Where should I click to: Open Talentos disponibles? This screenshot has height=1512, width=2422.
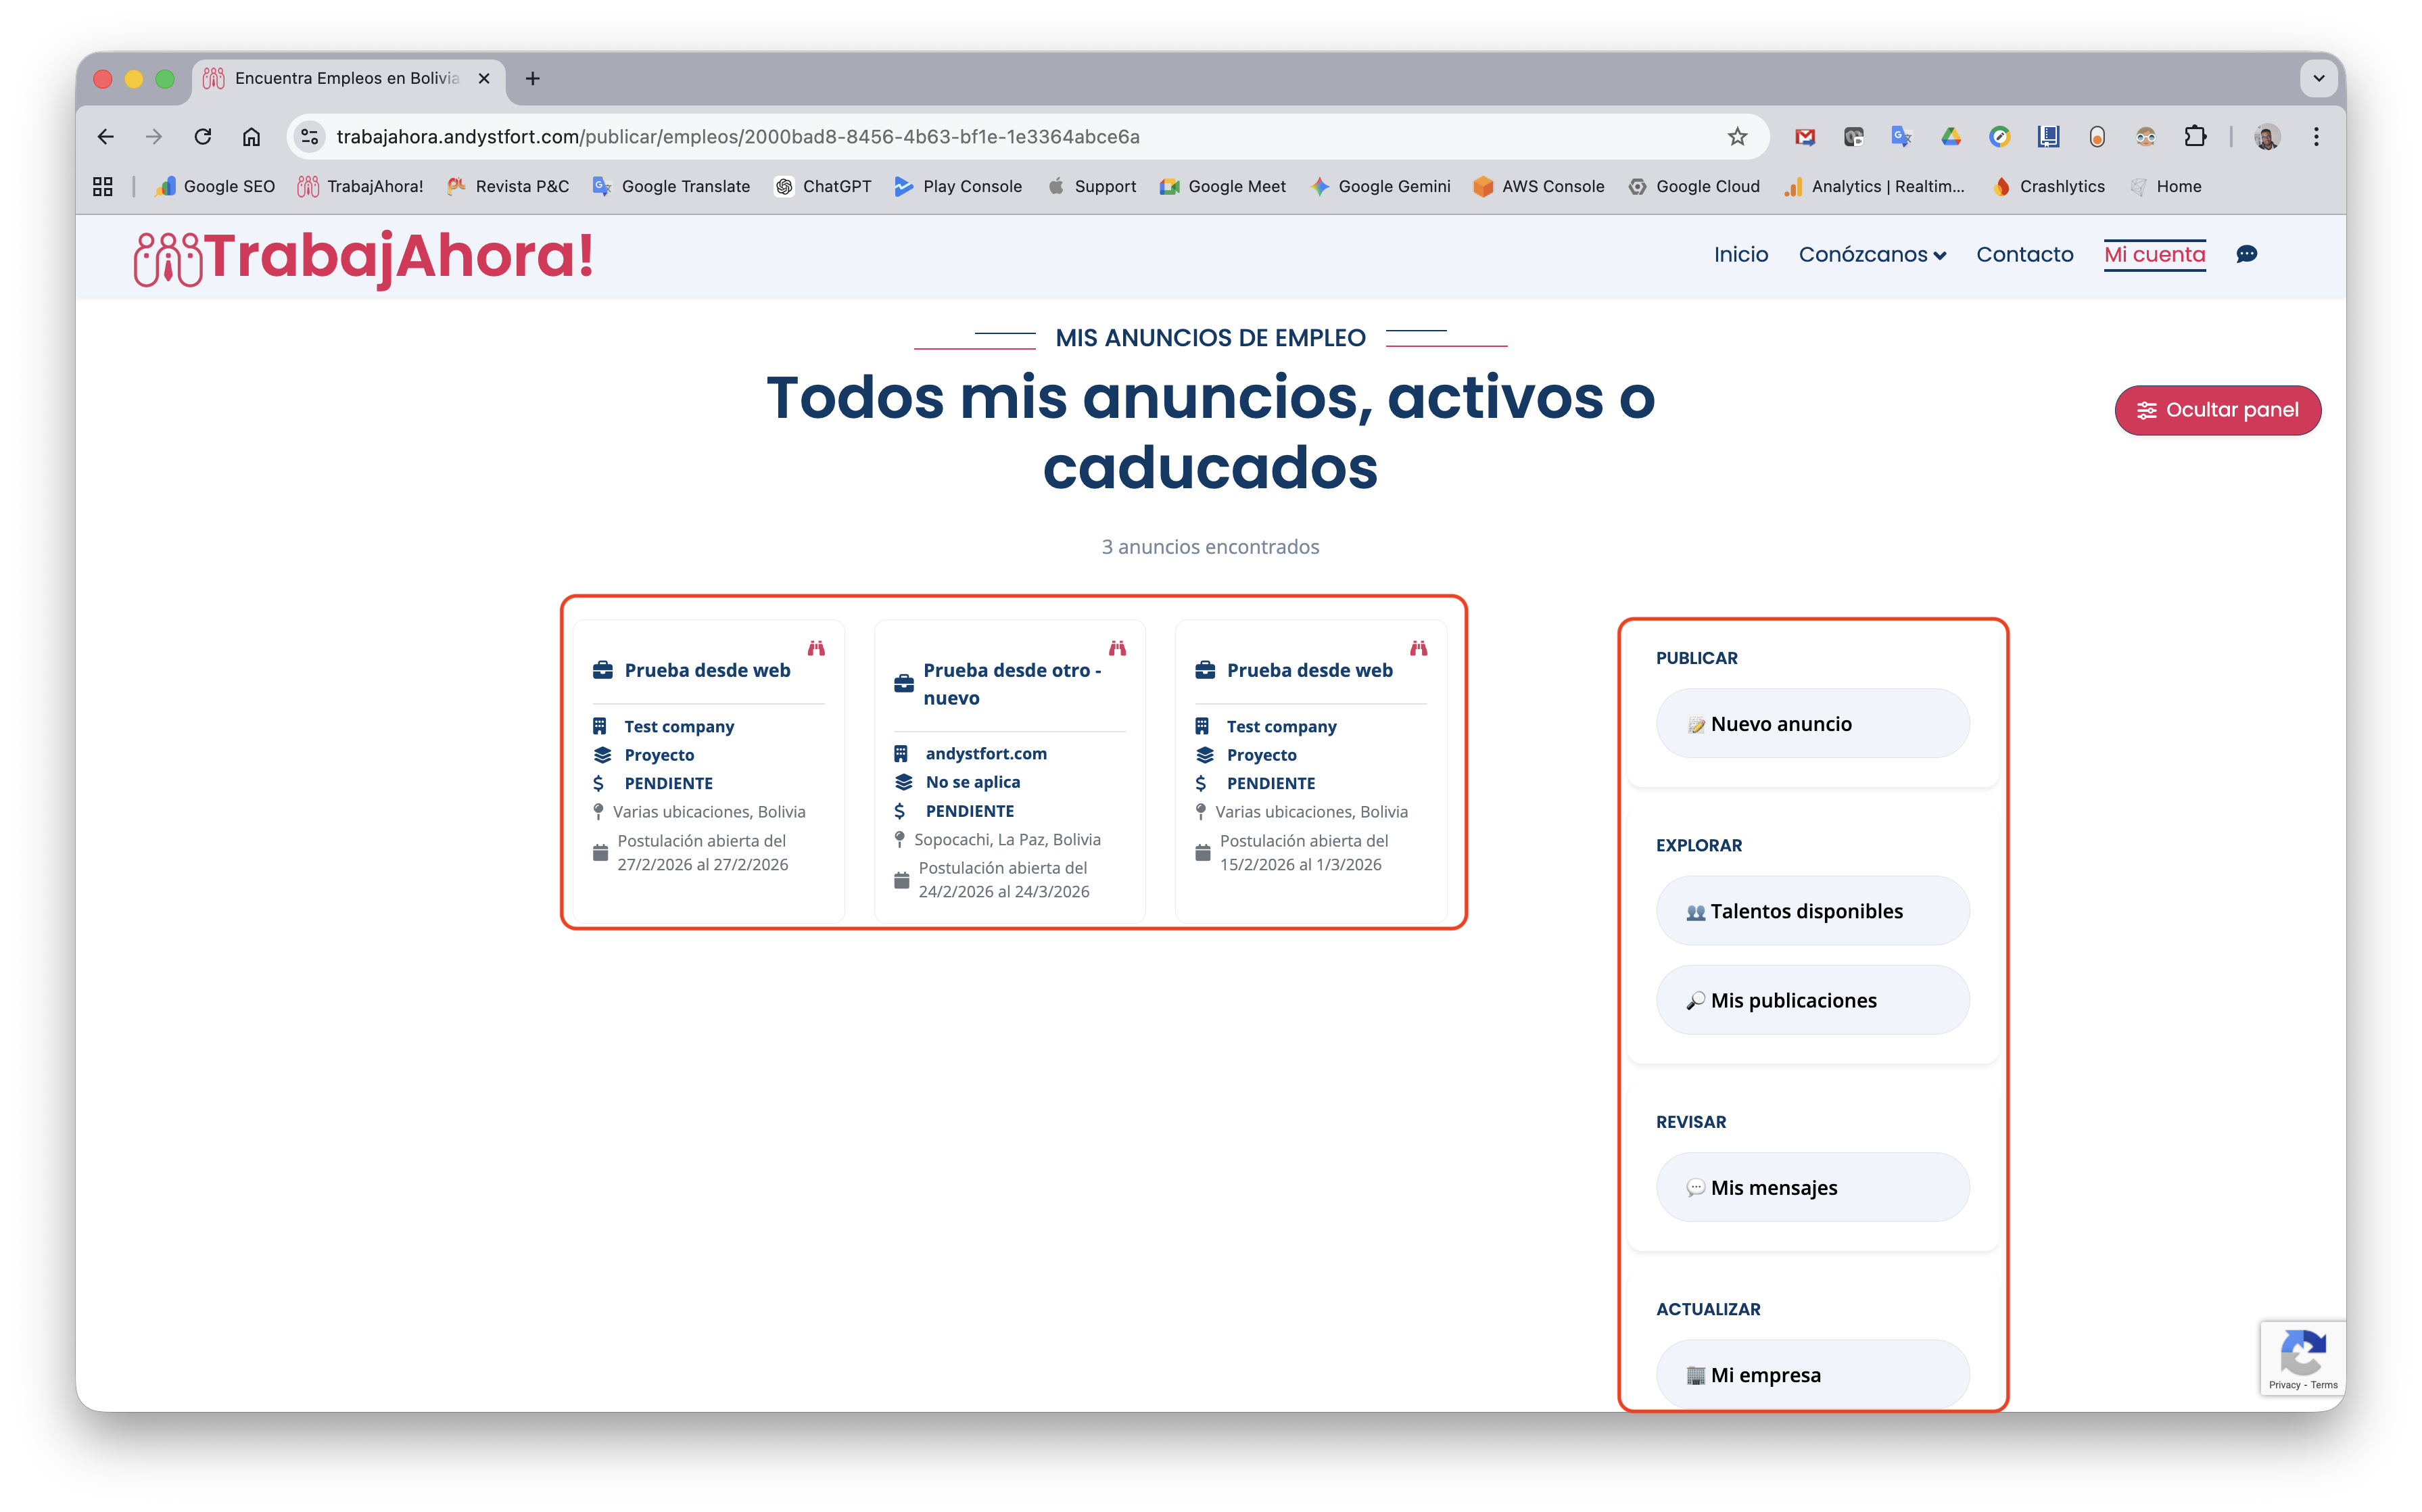(x=1812, y=911)
